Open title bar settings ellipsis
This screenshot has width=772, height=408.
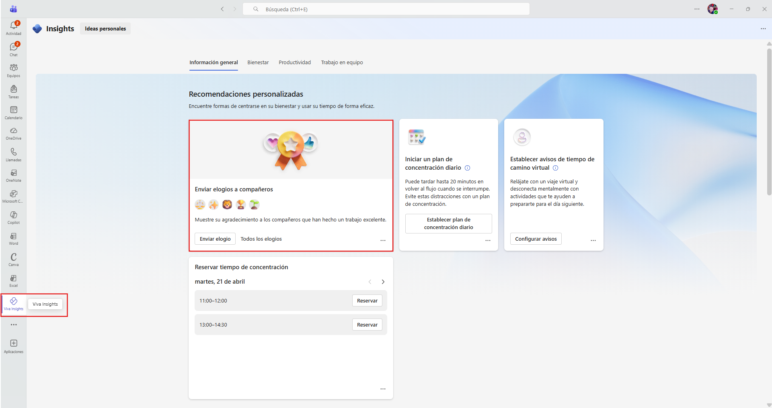(697, 9)
